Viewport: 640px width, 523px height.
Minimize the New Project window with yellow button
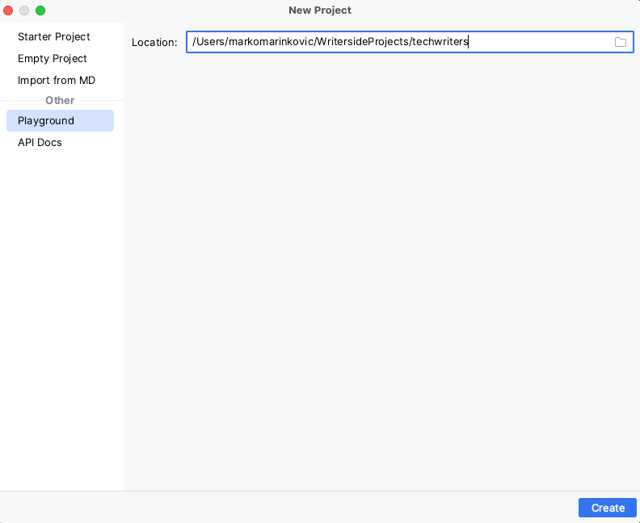click(x=24, y=10)
